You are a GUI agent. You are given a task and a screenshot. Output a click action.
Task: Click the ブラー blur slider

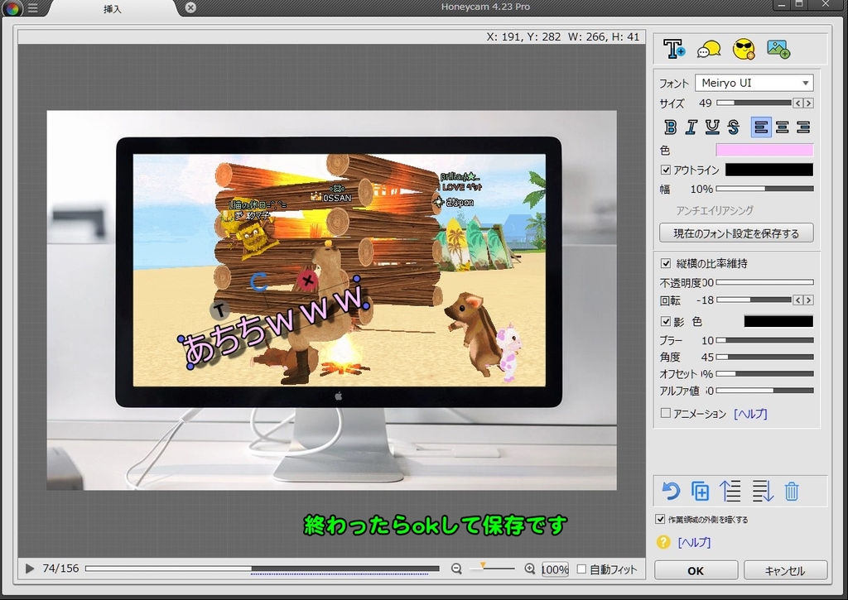tap(764, 340)
